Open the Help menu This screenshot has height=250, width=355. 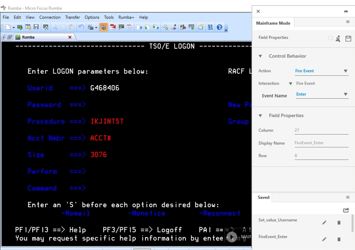[144, 17]
